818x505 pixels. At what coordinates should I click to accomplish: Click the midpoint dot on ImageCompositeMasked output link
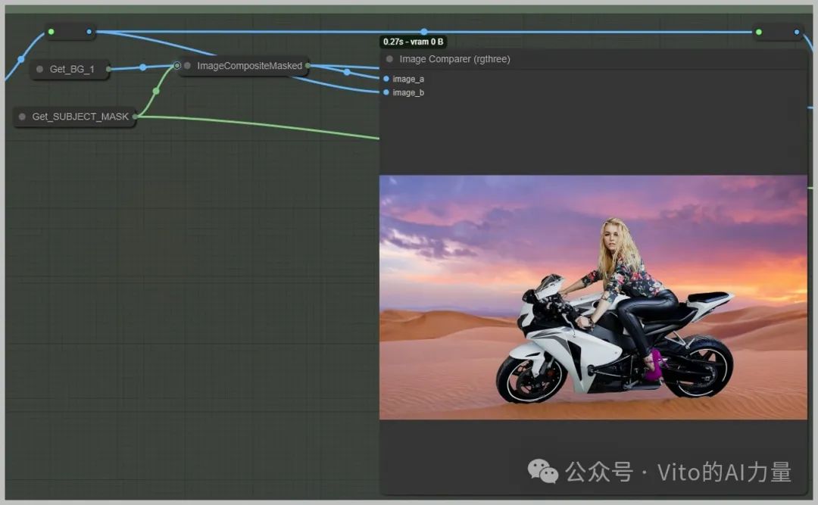(347, 72)
